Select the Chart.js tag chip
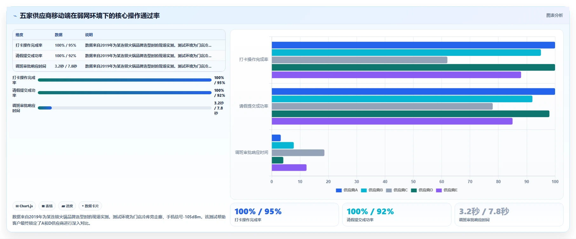The height and width of the screenshot is (239, 576). pos(24,206)
